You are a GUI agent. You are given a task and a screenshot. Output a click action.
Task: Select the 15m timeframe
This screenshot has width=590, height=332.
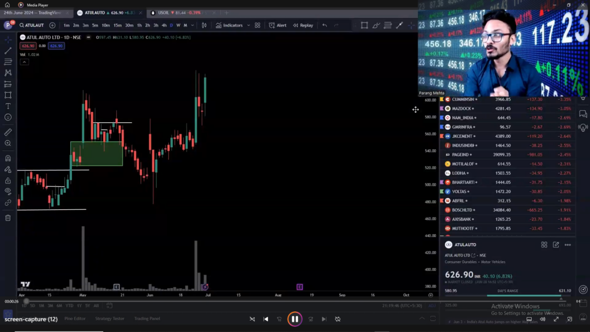point(118,25)
